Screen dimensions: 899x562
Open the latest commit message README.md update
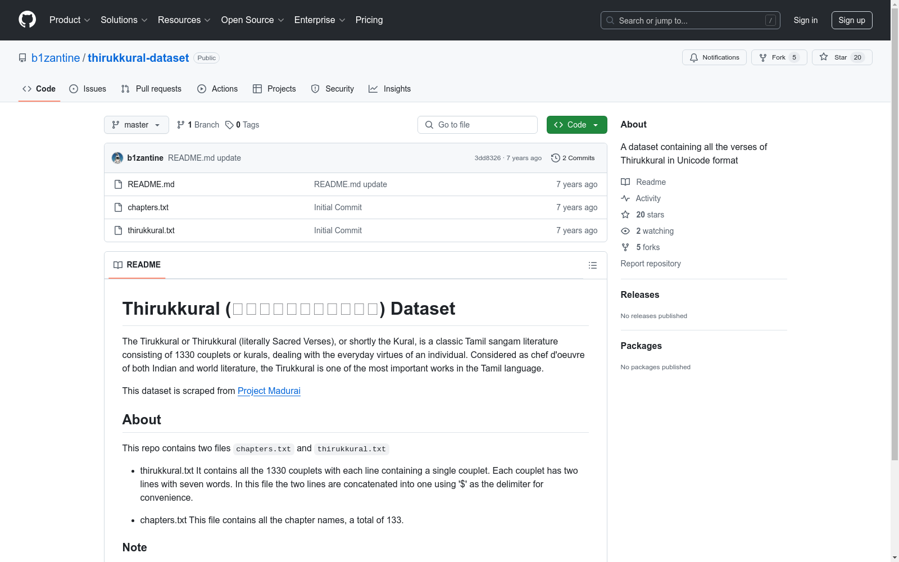(x=205, y=158)
